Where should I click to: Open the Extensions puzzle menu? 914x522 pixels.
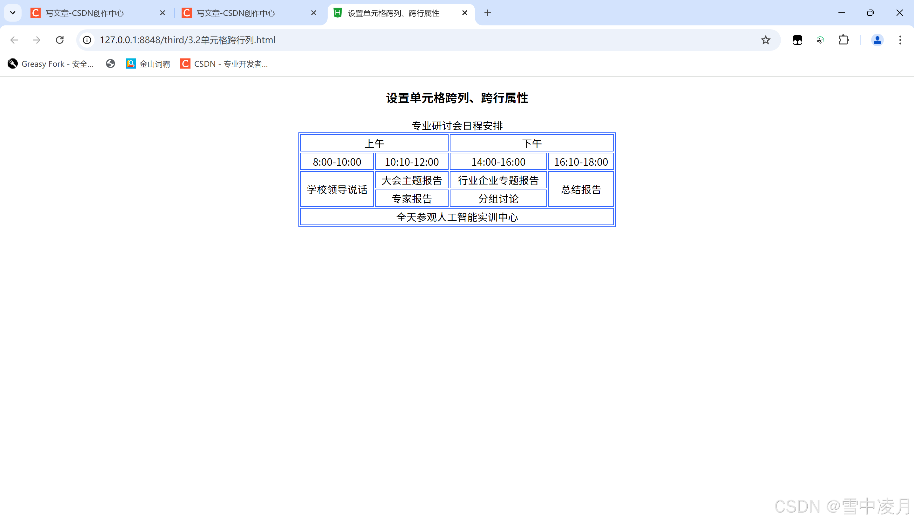pos(844,40)
